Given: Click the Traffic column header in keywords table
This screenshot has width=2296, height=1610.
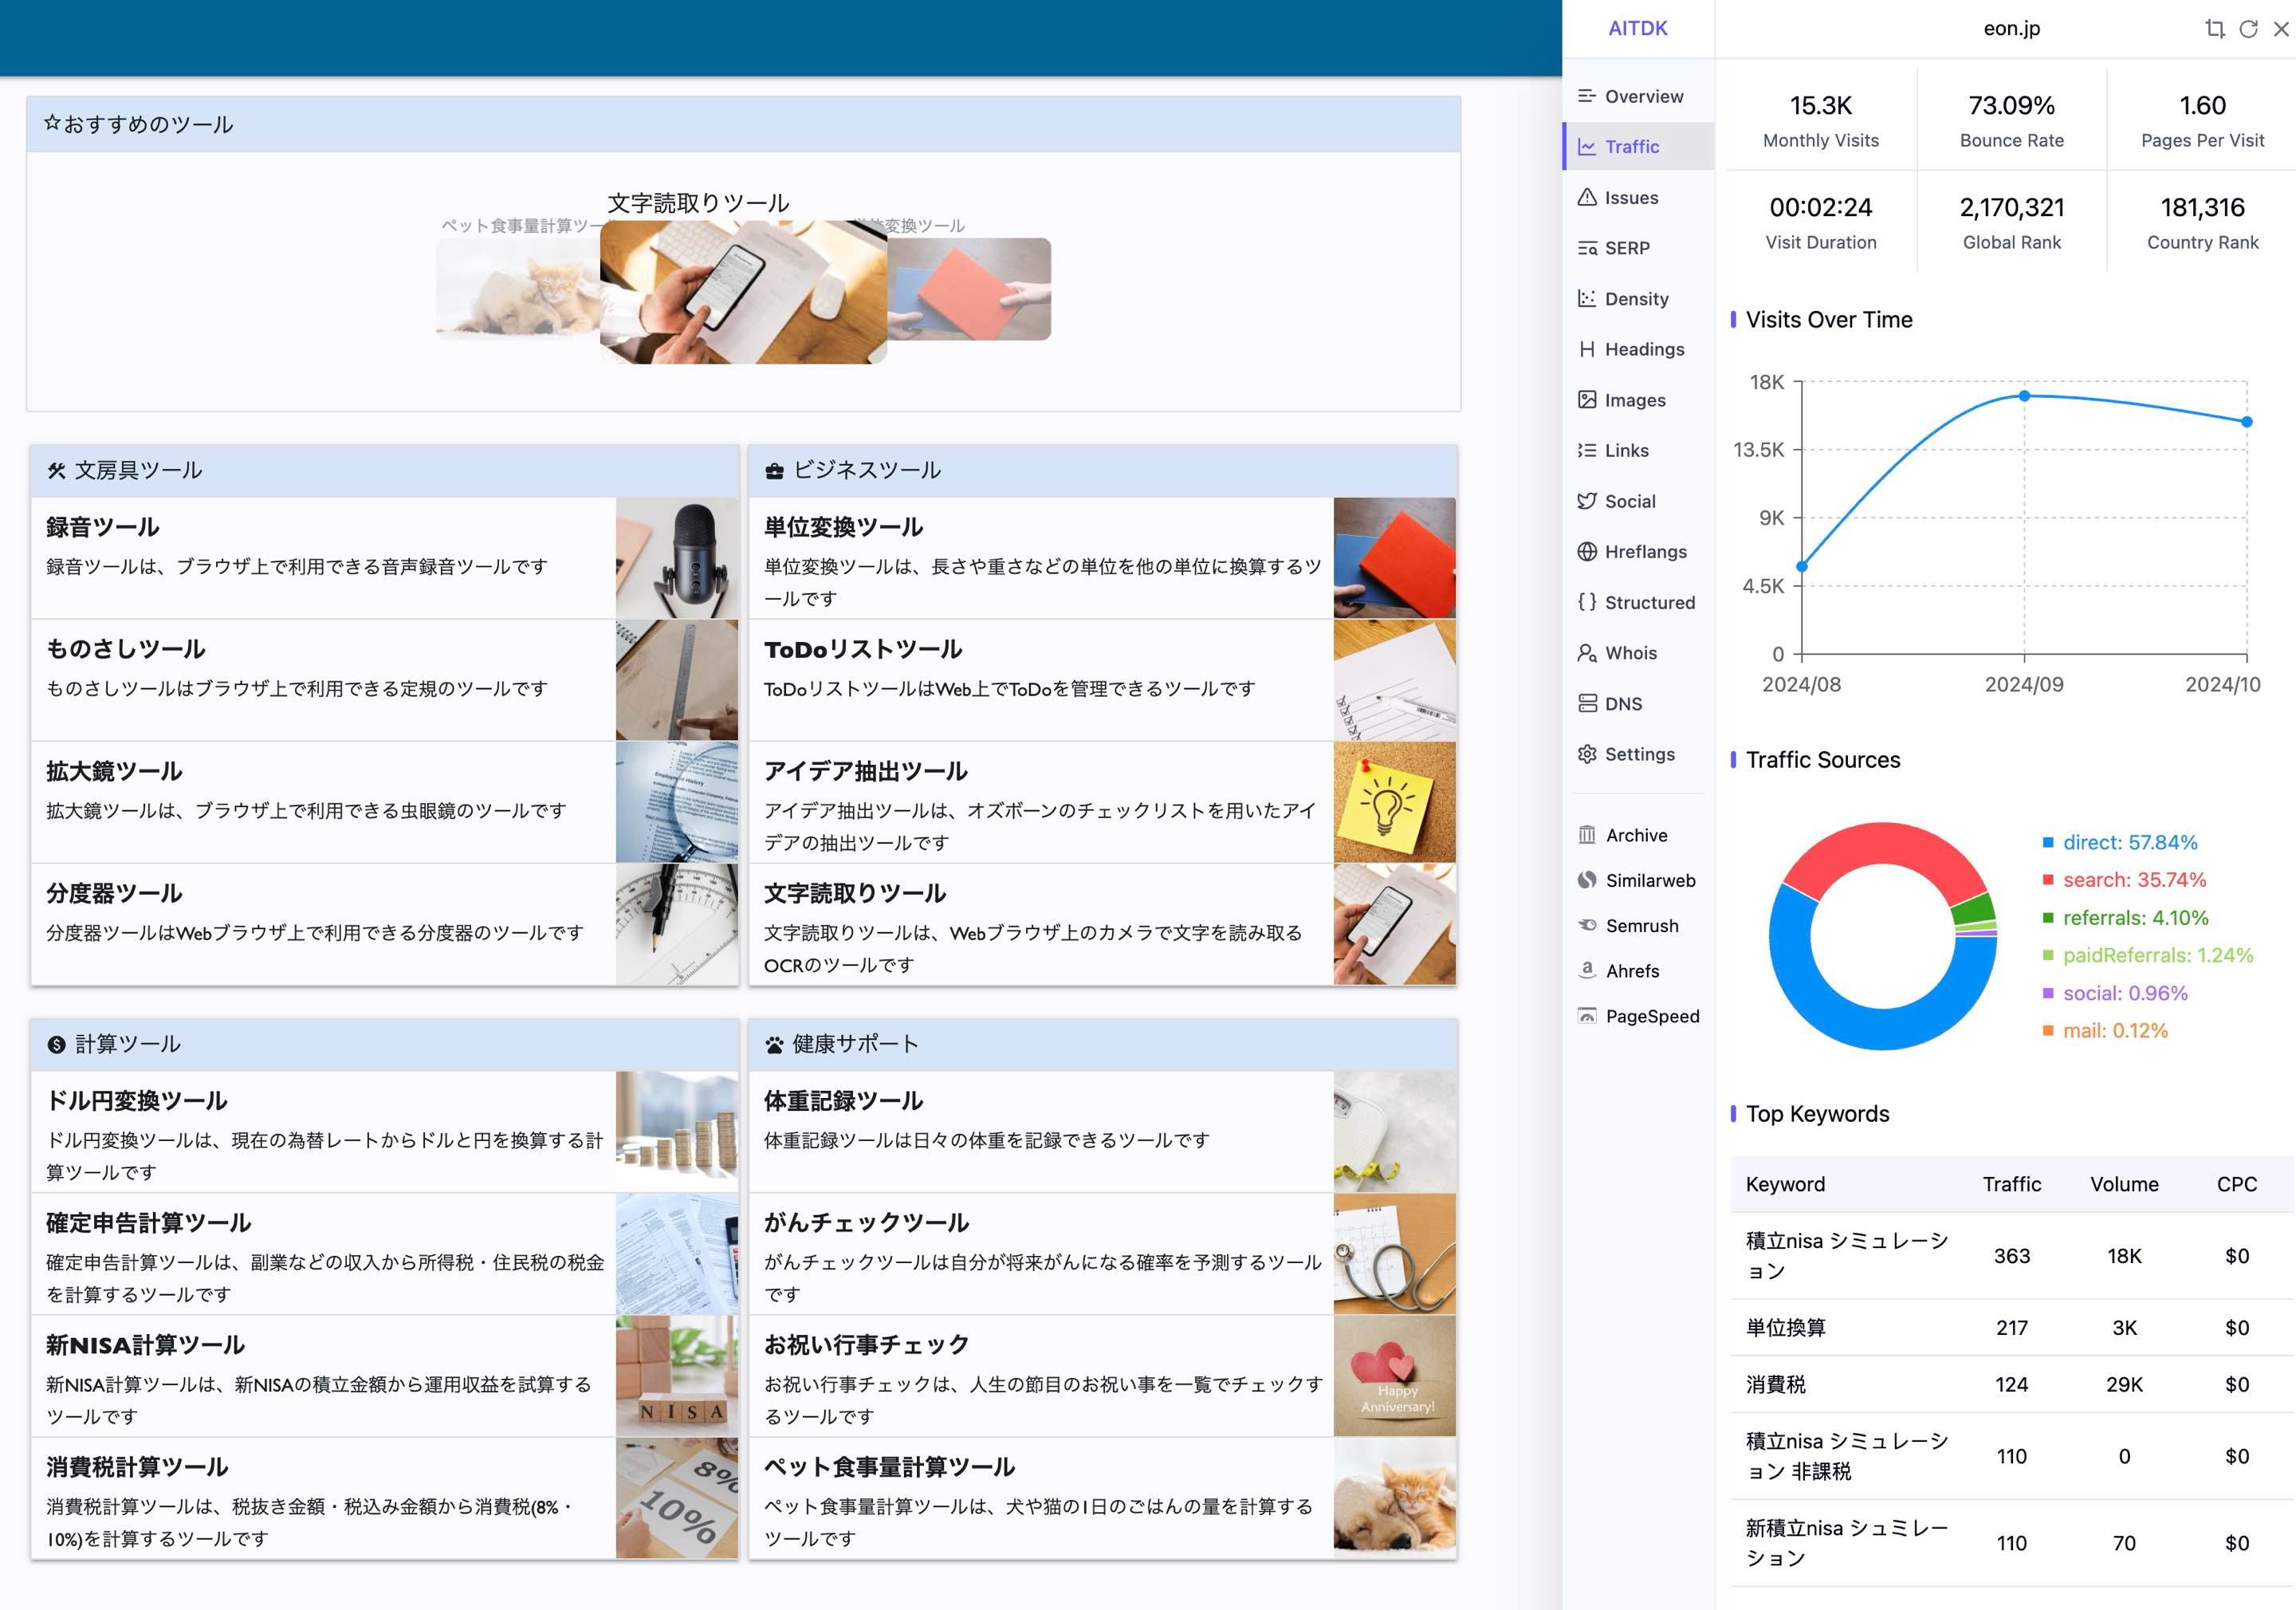Looking at the screenshot, I should [2011, 1184].
